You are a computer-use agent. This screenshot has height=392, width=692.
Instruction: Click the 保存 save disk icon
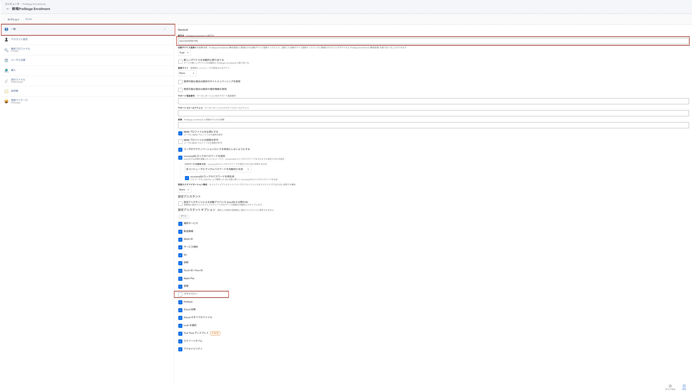684,386
